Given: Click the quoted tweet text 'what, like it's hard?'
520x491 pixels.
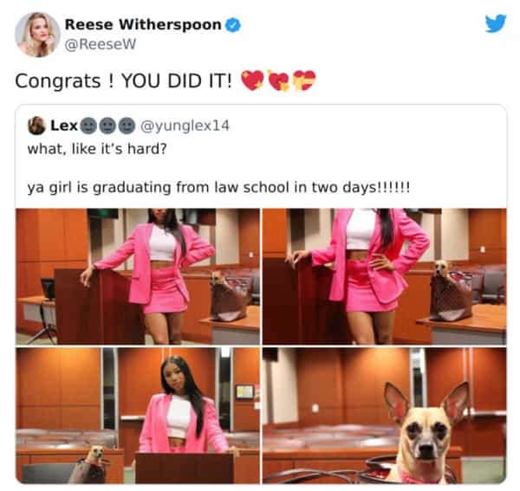Looking at the screenshot, I should [x=97, y=149].
